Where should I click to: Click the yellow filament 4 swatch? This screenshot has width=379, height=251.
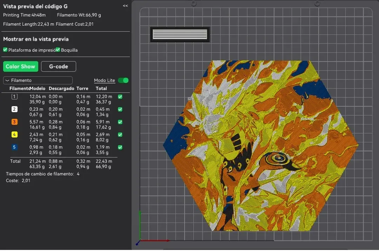tap(14, 134)
